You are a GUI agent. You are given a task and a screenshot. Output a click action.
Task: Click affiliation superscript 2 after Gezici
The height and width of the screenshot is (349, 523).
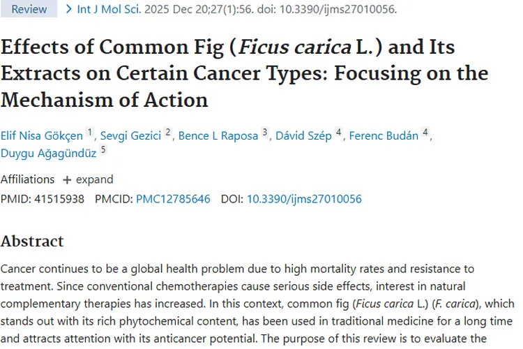168,132
